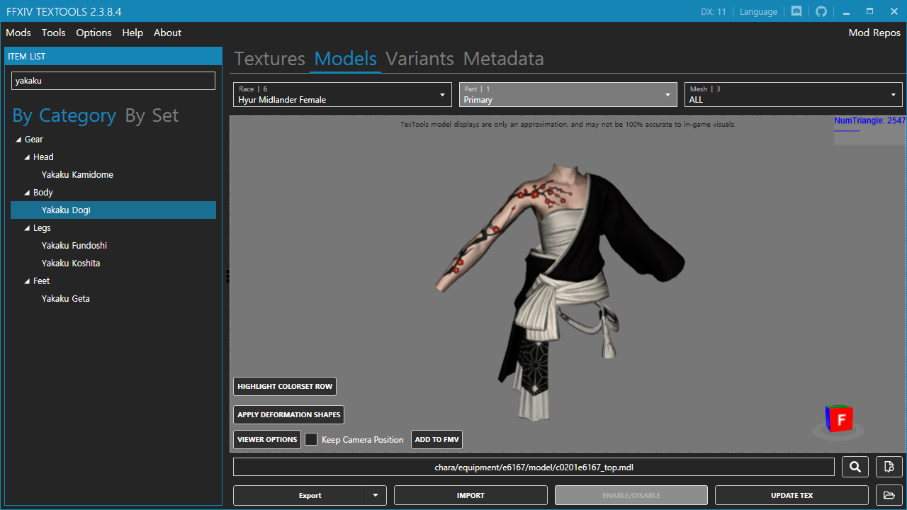Collapse the Gear tree node
This screenshot has height=510, width=907.
pyautogui.click(x=18, y=140)
